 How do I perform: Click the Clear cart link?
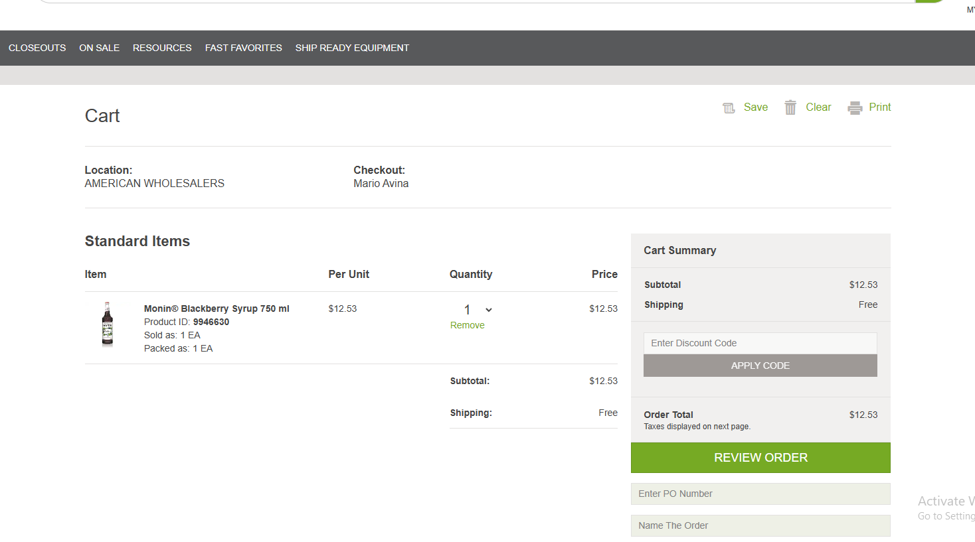[818, 107]
